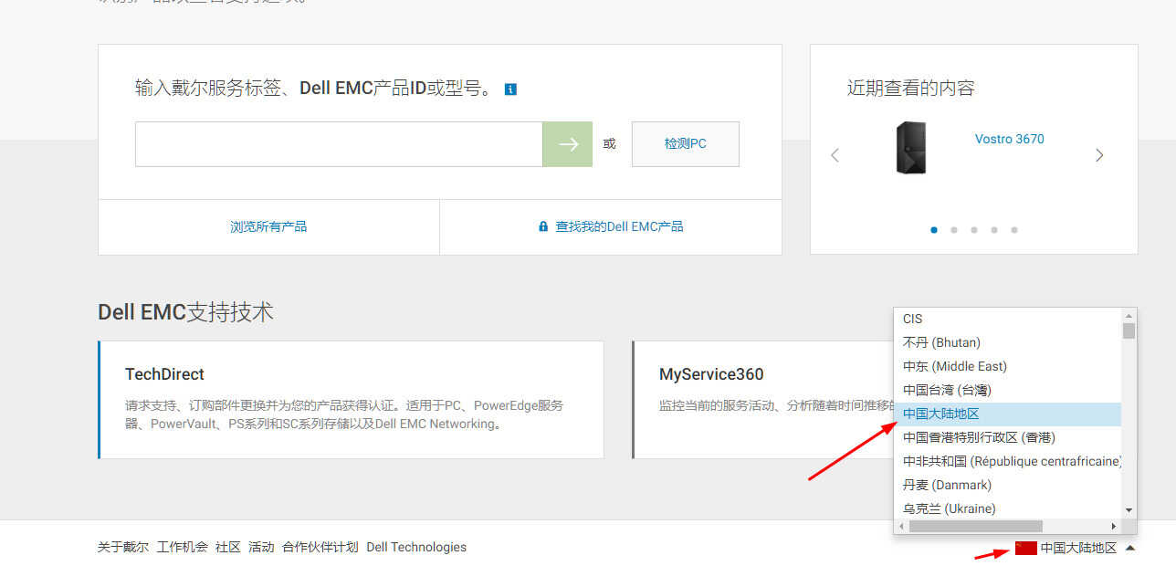The image size is (1176, 566).
Task: Click region list vertical scrollbar thumb
Action: coord(1129,330)
